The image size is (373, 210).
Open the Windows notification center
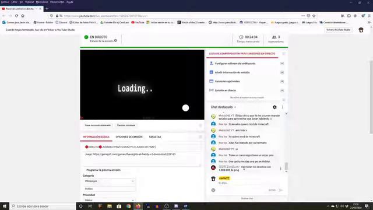(367, 206)
